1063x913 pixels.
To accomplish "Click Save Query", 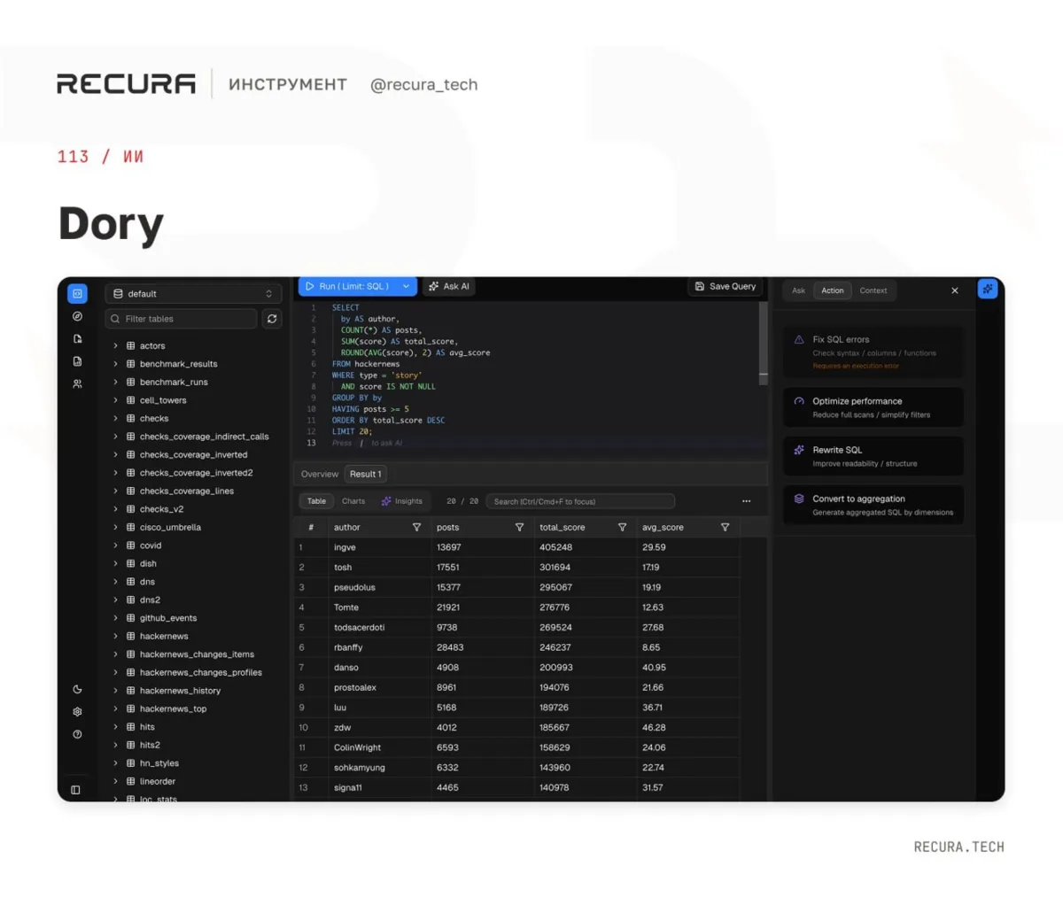I will point(725,286).
